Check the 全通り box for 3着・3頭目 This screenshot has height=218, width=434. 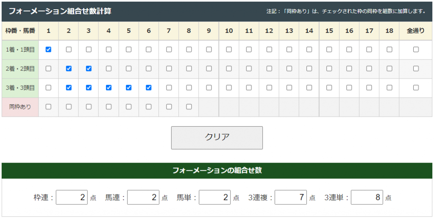point(416,87)
